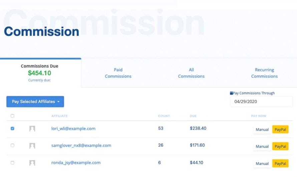297x177 pixels.
Task: Switch to Paid Commissions tab
Action: [x=118, y=73]
